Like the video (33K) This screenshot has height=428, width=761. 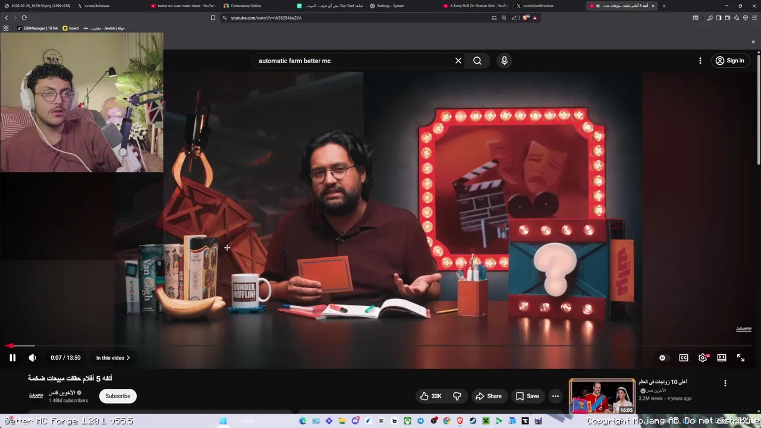[430, 396]
